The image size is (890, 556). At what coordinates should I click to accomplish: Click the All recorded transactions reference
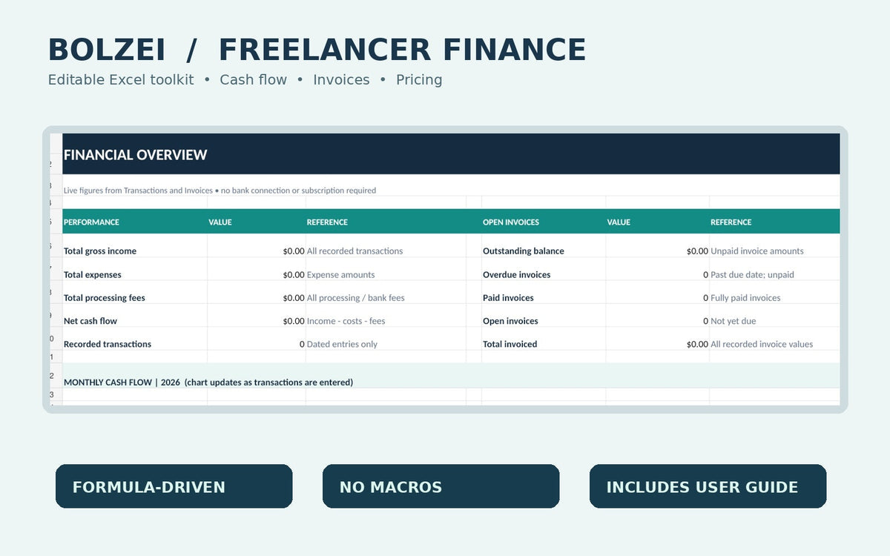(355, 251)
